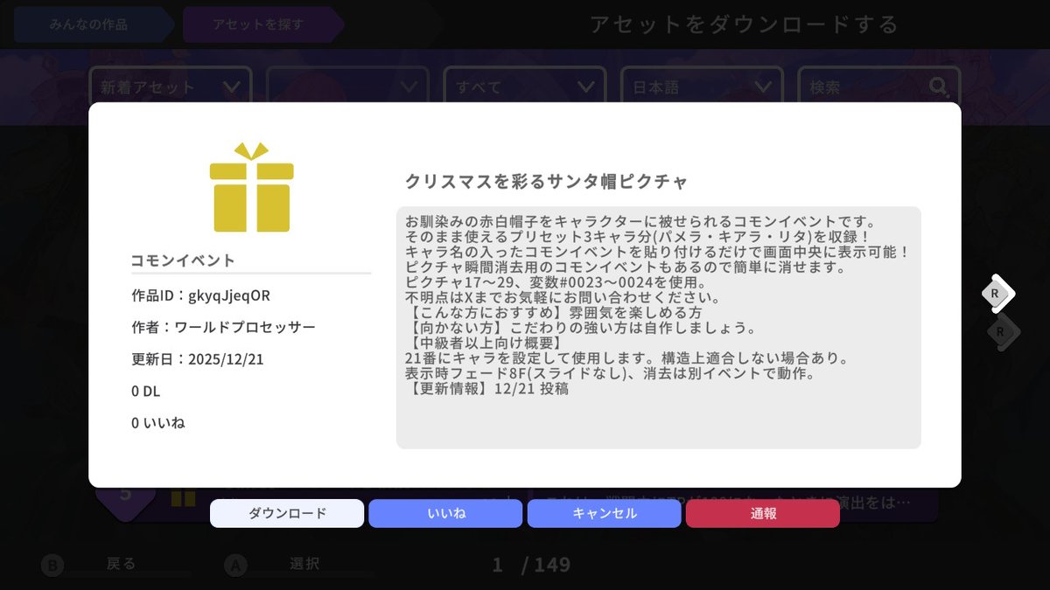This screenshot has height=590, width=1050.
Task: Click the 0 いいね like count
Action: click(x=158, y=422)
